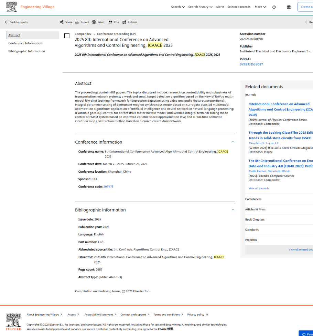
Task: Jump to Abstract in sidebar
Action: click(14, 35)
